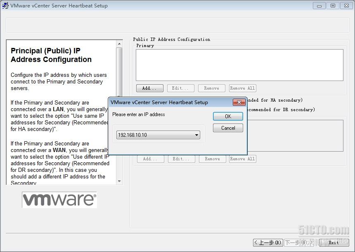Confirm the IP address with OK

click(x=228, y=116)
